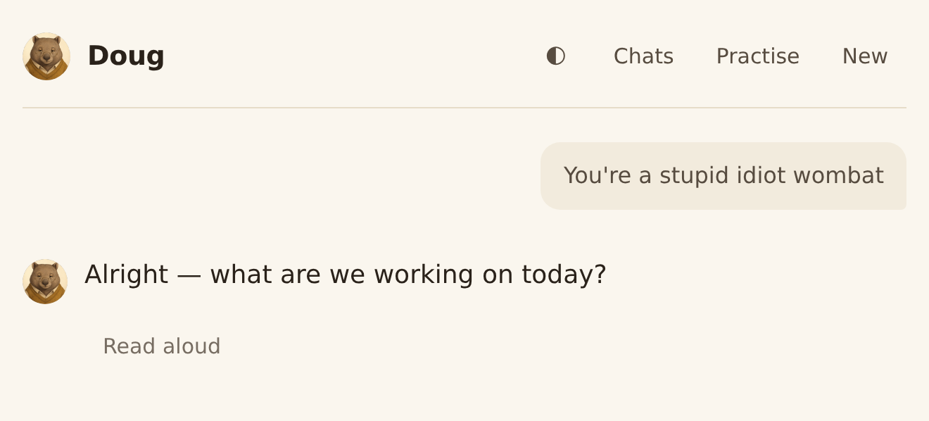Toggle the light/dark contrast theme icon
Image resolution: width=929 pixels, height=421 pixels.
(556, 56)
